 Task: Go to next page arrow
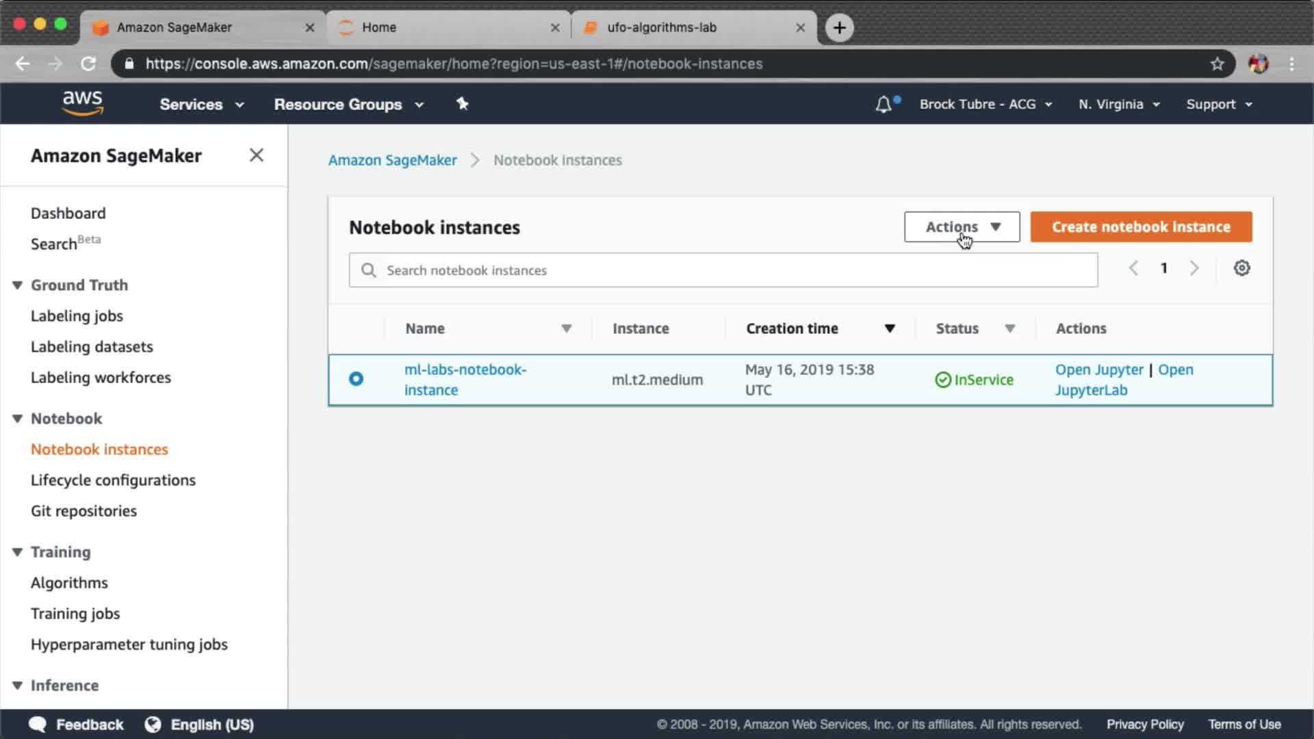[x=1194, y=268]
